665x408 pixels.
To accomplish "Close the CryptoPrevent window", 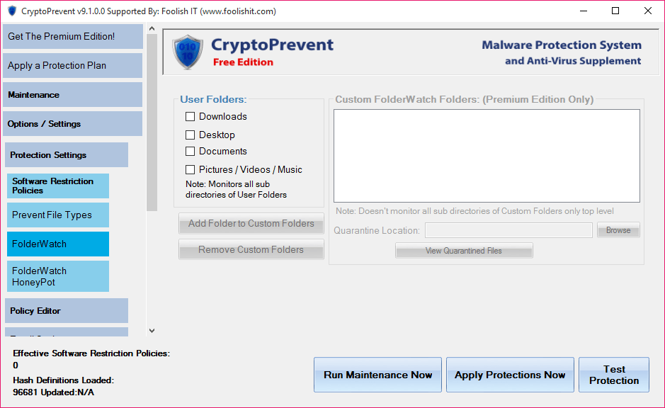I will [x=647, y=11].
